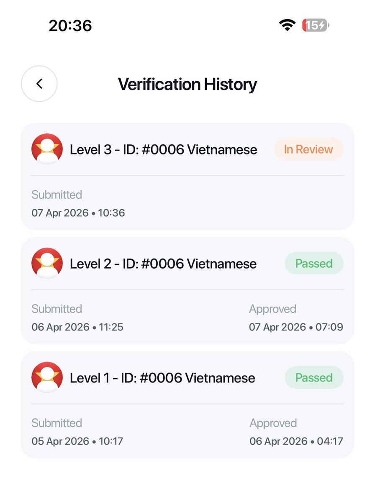Tap the battery indicator icon
The height and width of the screenshot is (502, 375).
coord(316,26)
